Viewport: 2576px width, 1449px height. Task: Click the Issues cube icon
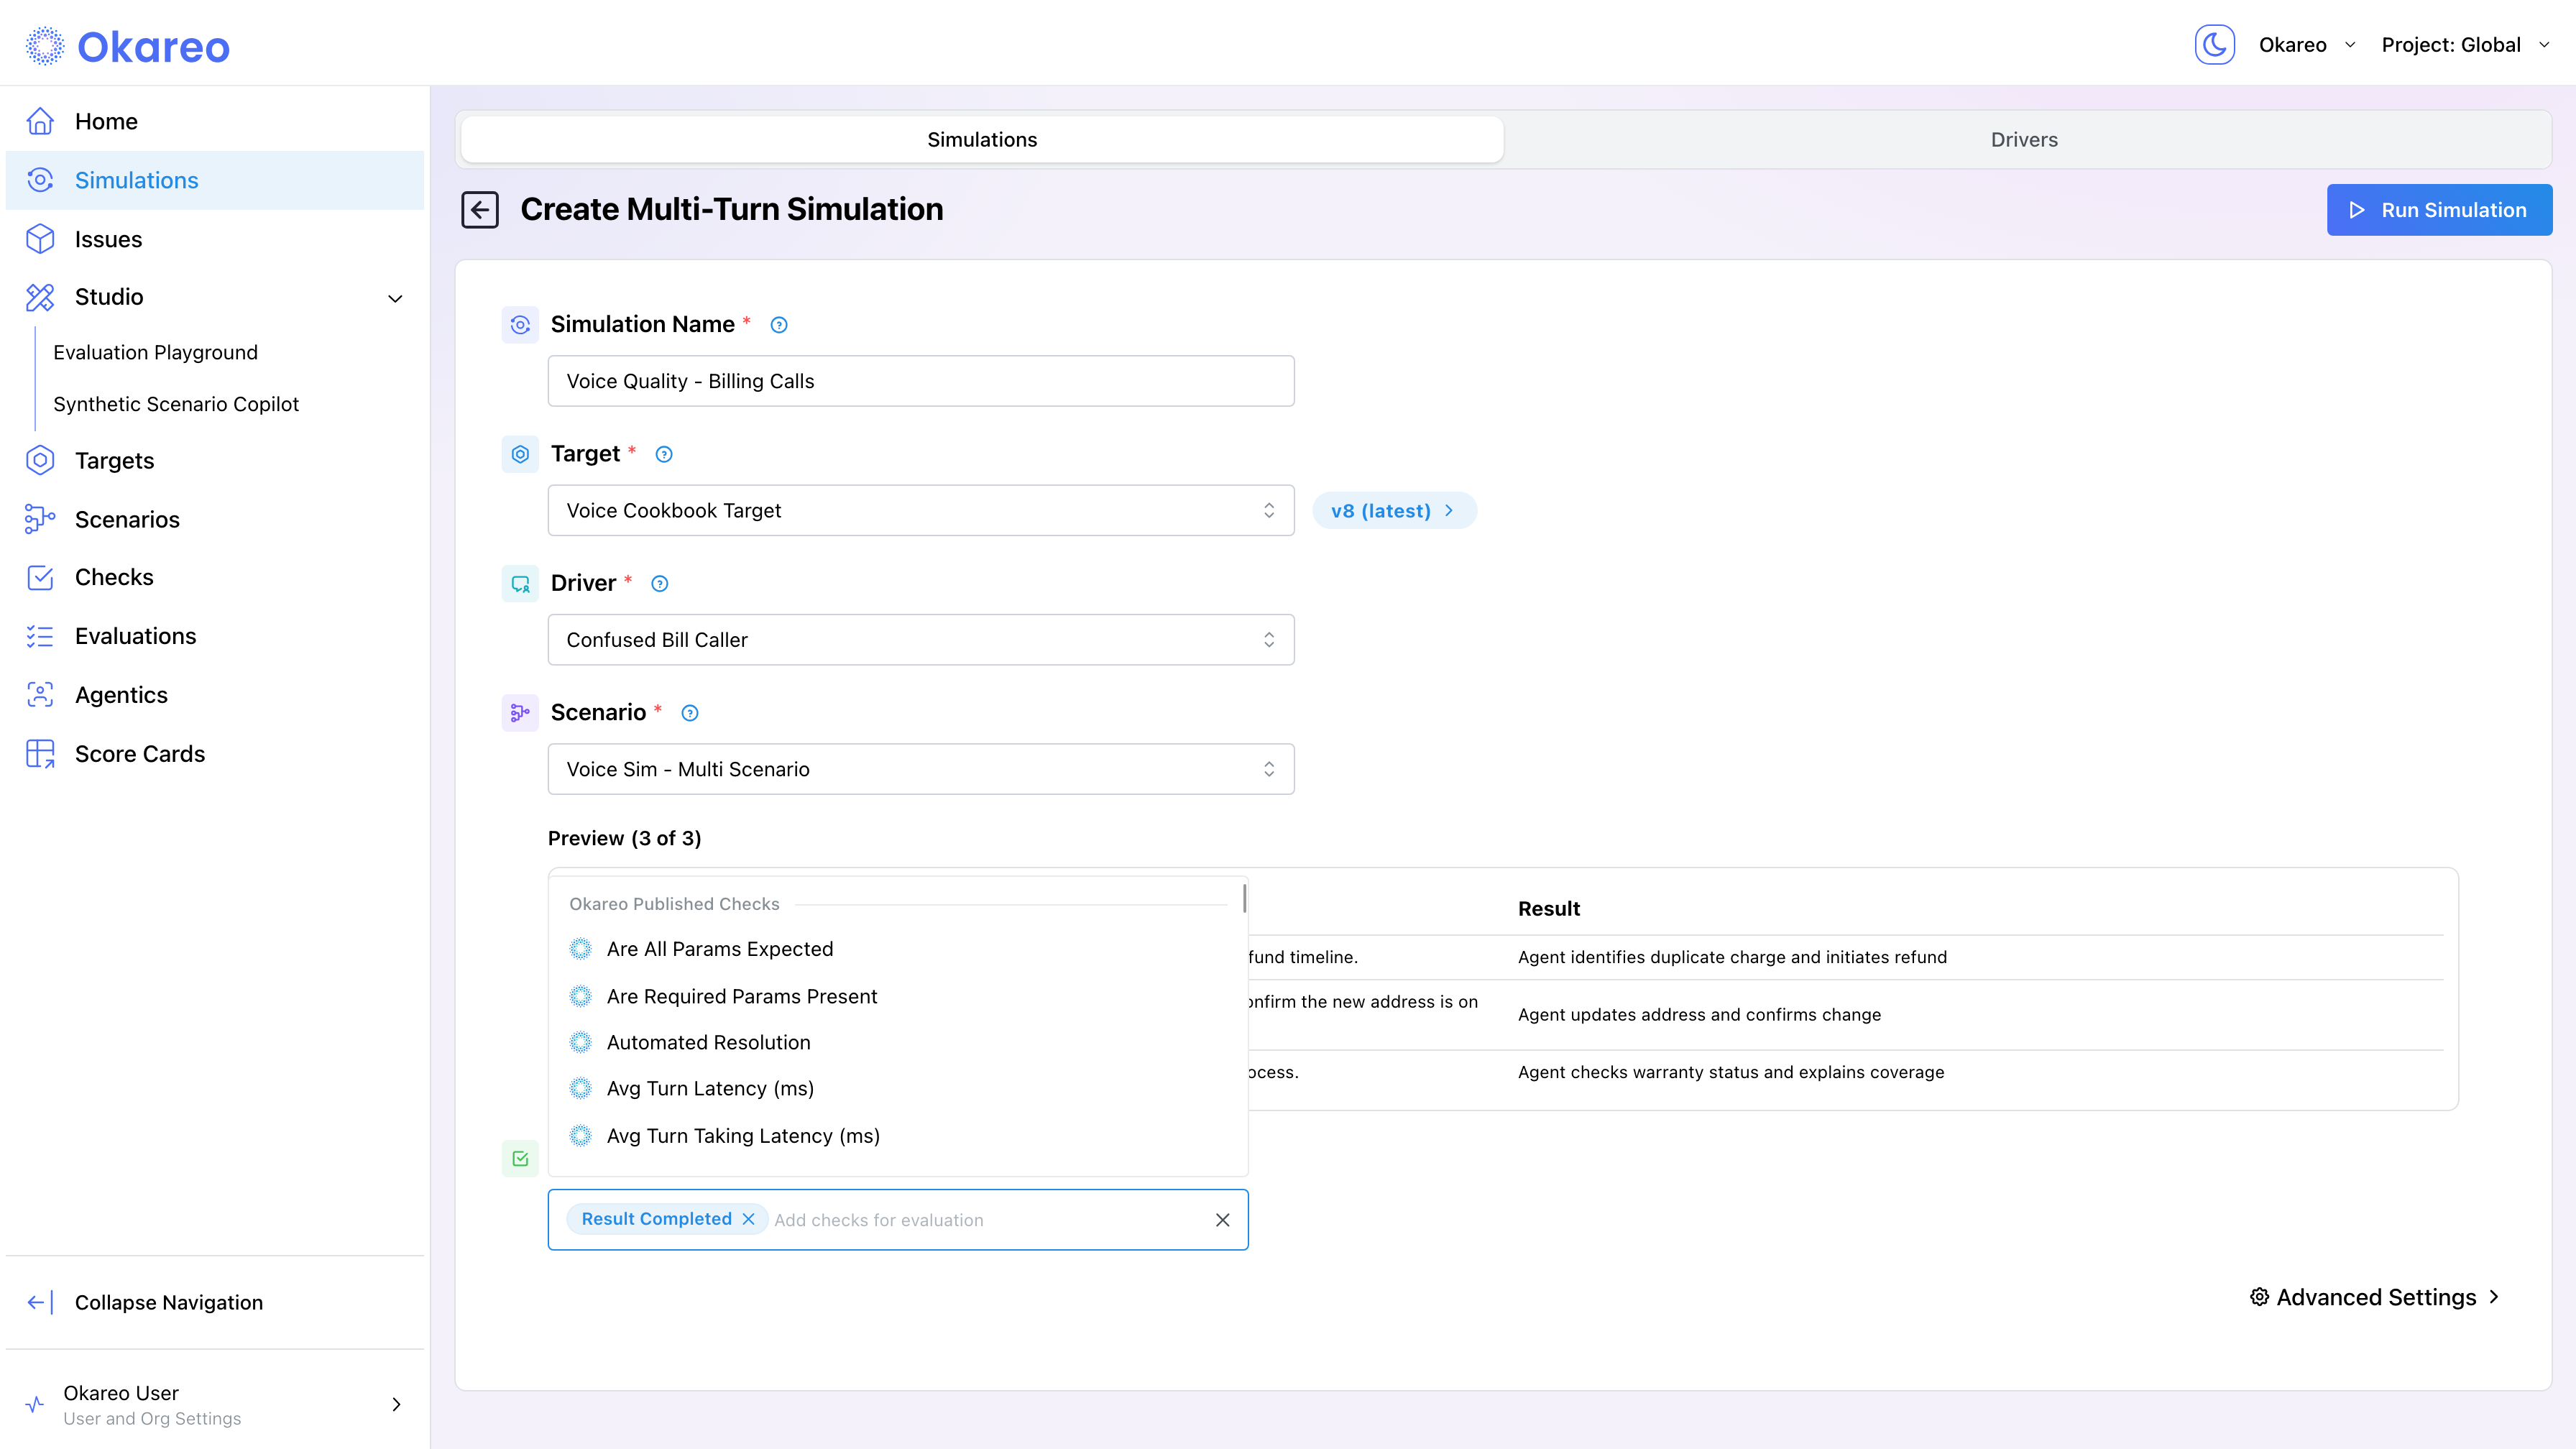tap(40, 239)
